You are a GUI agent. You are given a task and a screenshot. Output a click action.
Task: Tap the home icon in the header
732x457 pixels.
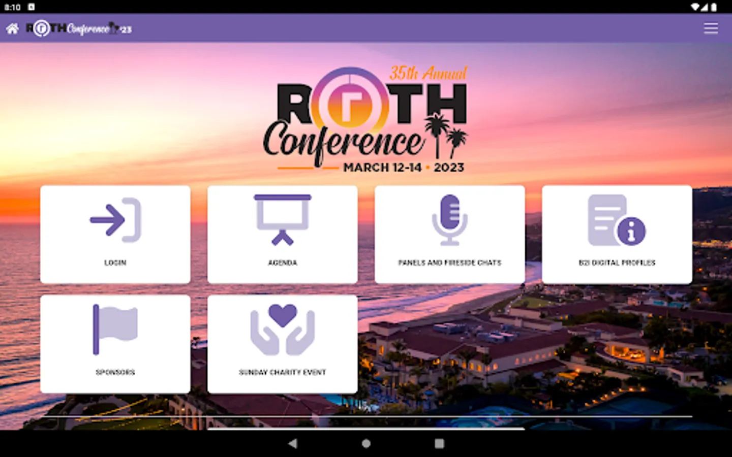12,28
